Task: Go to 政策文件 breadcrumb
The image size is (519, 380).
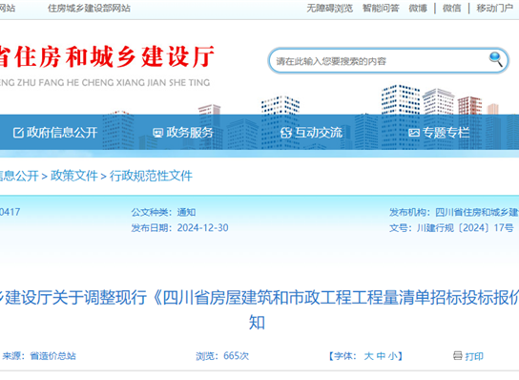Action: click(x=74, y=176)
